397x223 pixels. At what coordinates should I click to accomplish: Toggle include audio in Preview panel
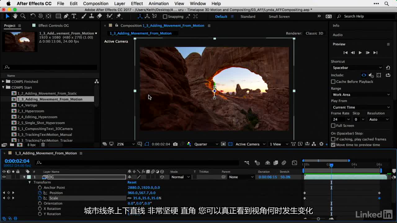point(371,75)
